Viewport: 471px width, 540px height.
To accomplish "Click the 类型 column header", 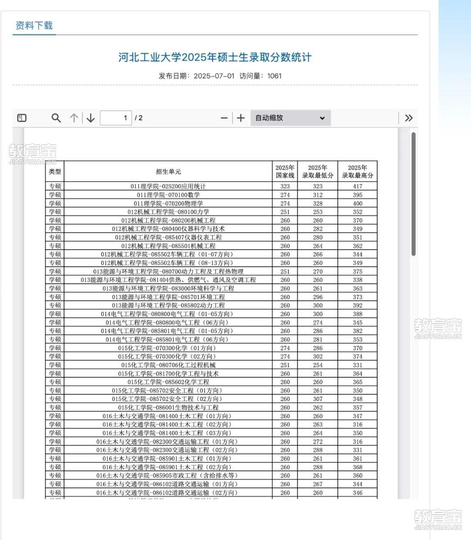I will point(55,171).
